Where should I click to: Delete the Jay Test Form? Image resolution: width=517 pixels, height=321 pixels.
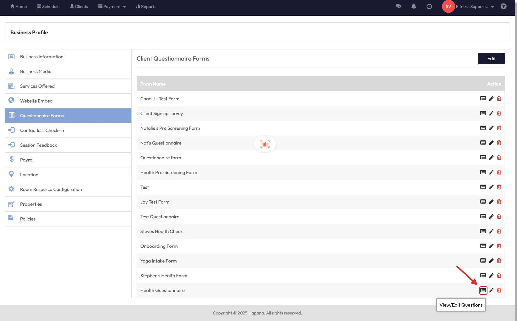pyautogui.click(x=499, y=202)
